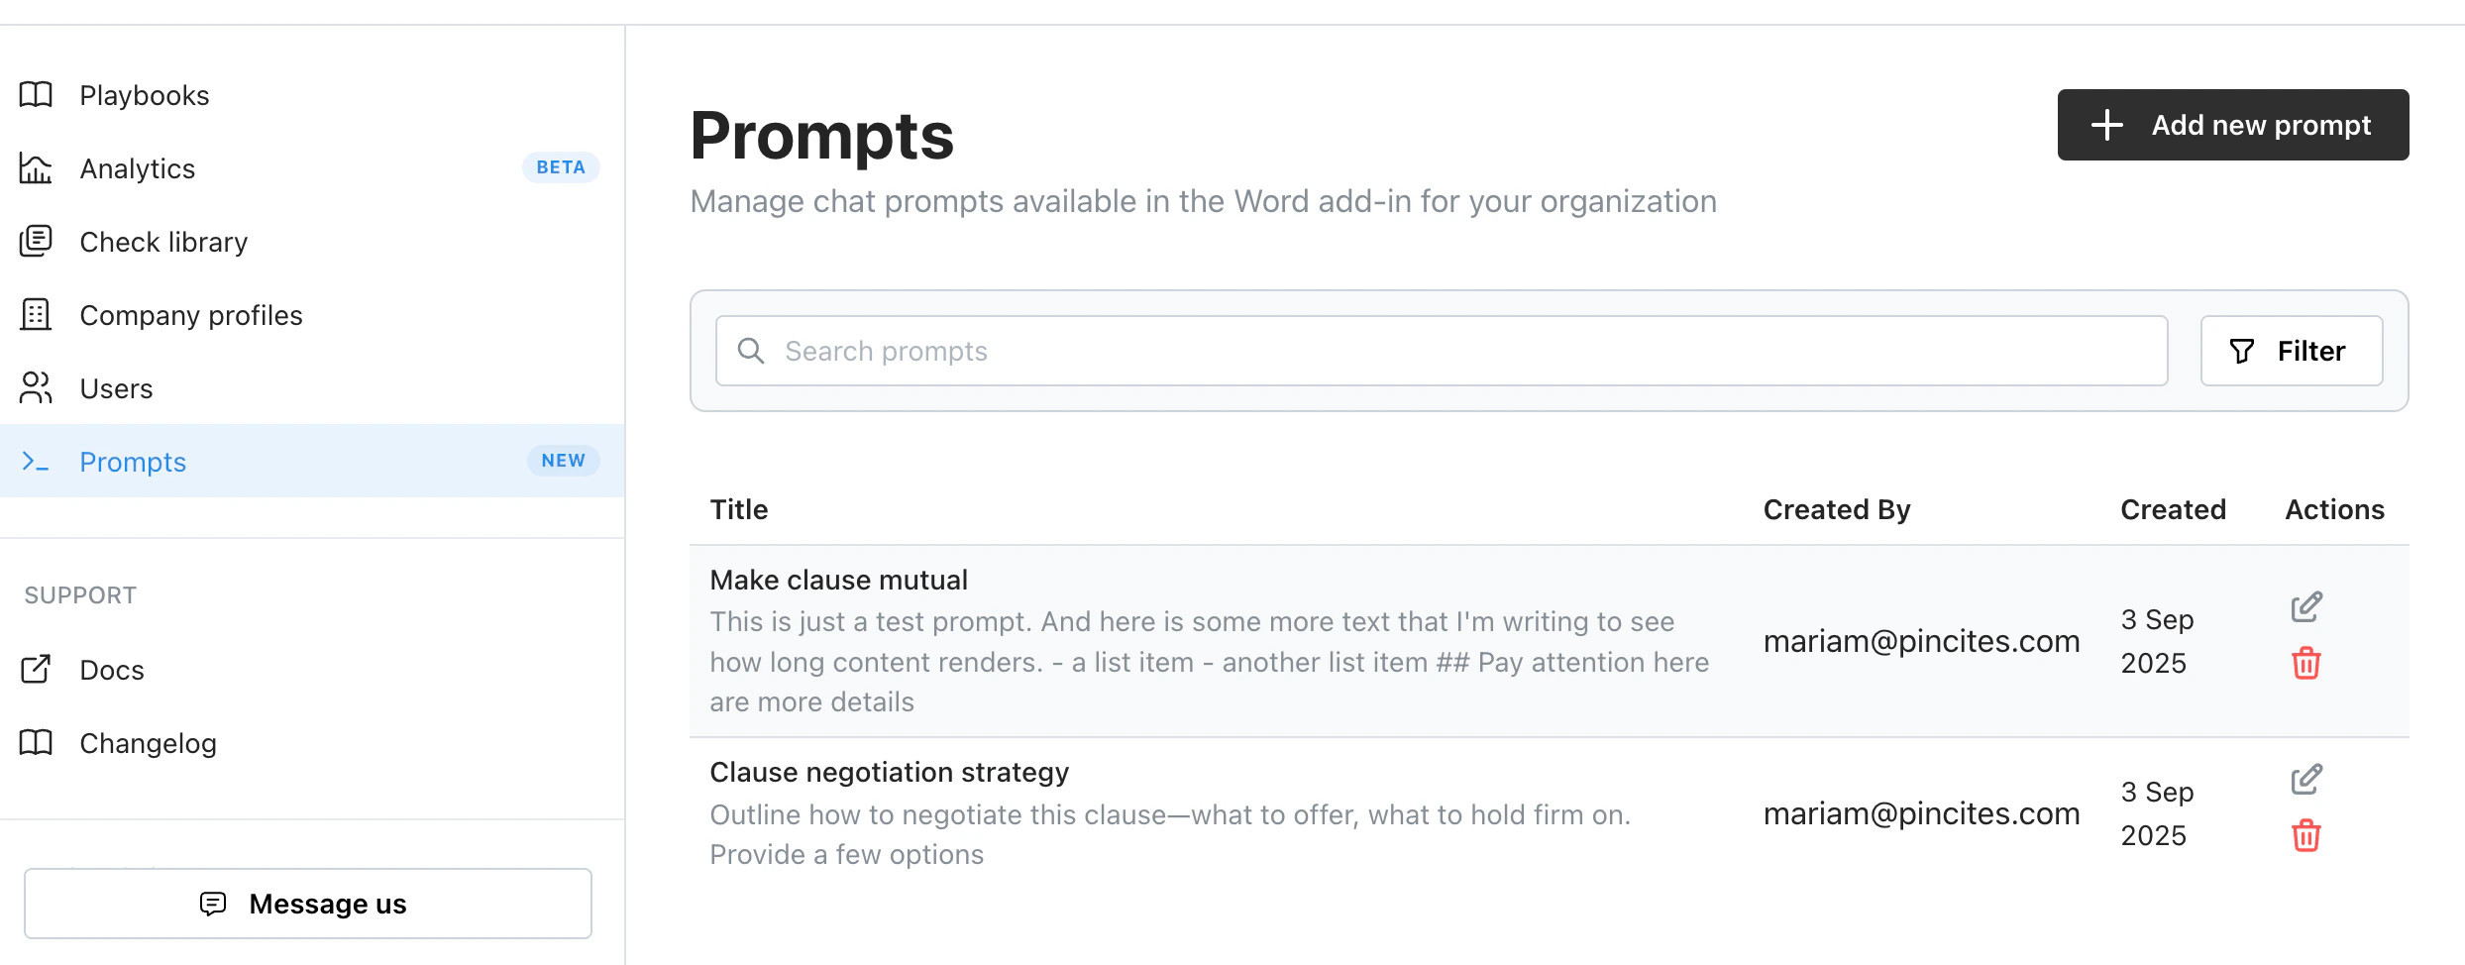Navigate to Prompts in the sidebar
This screenshot has height=965, width=2465.
coord(133,462)
